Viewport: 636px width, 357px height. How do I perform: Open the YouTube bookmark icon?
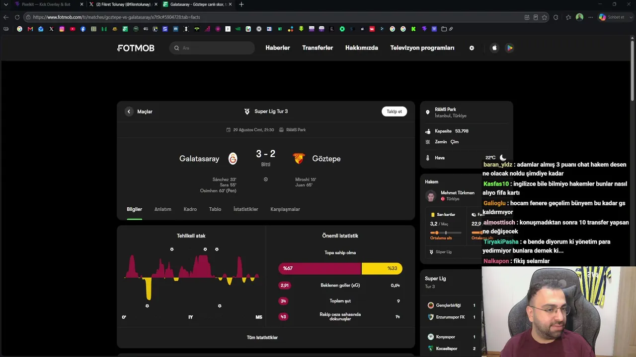coord(73,29)
